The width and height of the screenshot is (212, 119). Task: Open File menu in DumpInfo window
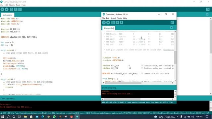coord(103,18)
